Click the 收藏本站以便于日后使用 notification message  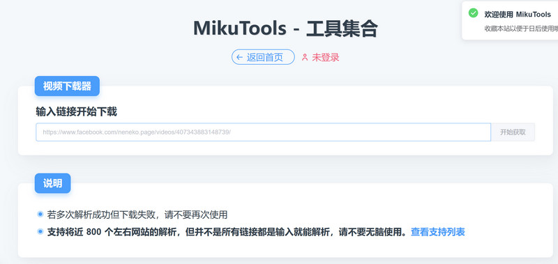click(521, 29)
